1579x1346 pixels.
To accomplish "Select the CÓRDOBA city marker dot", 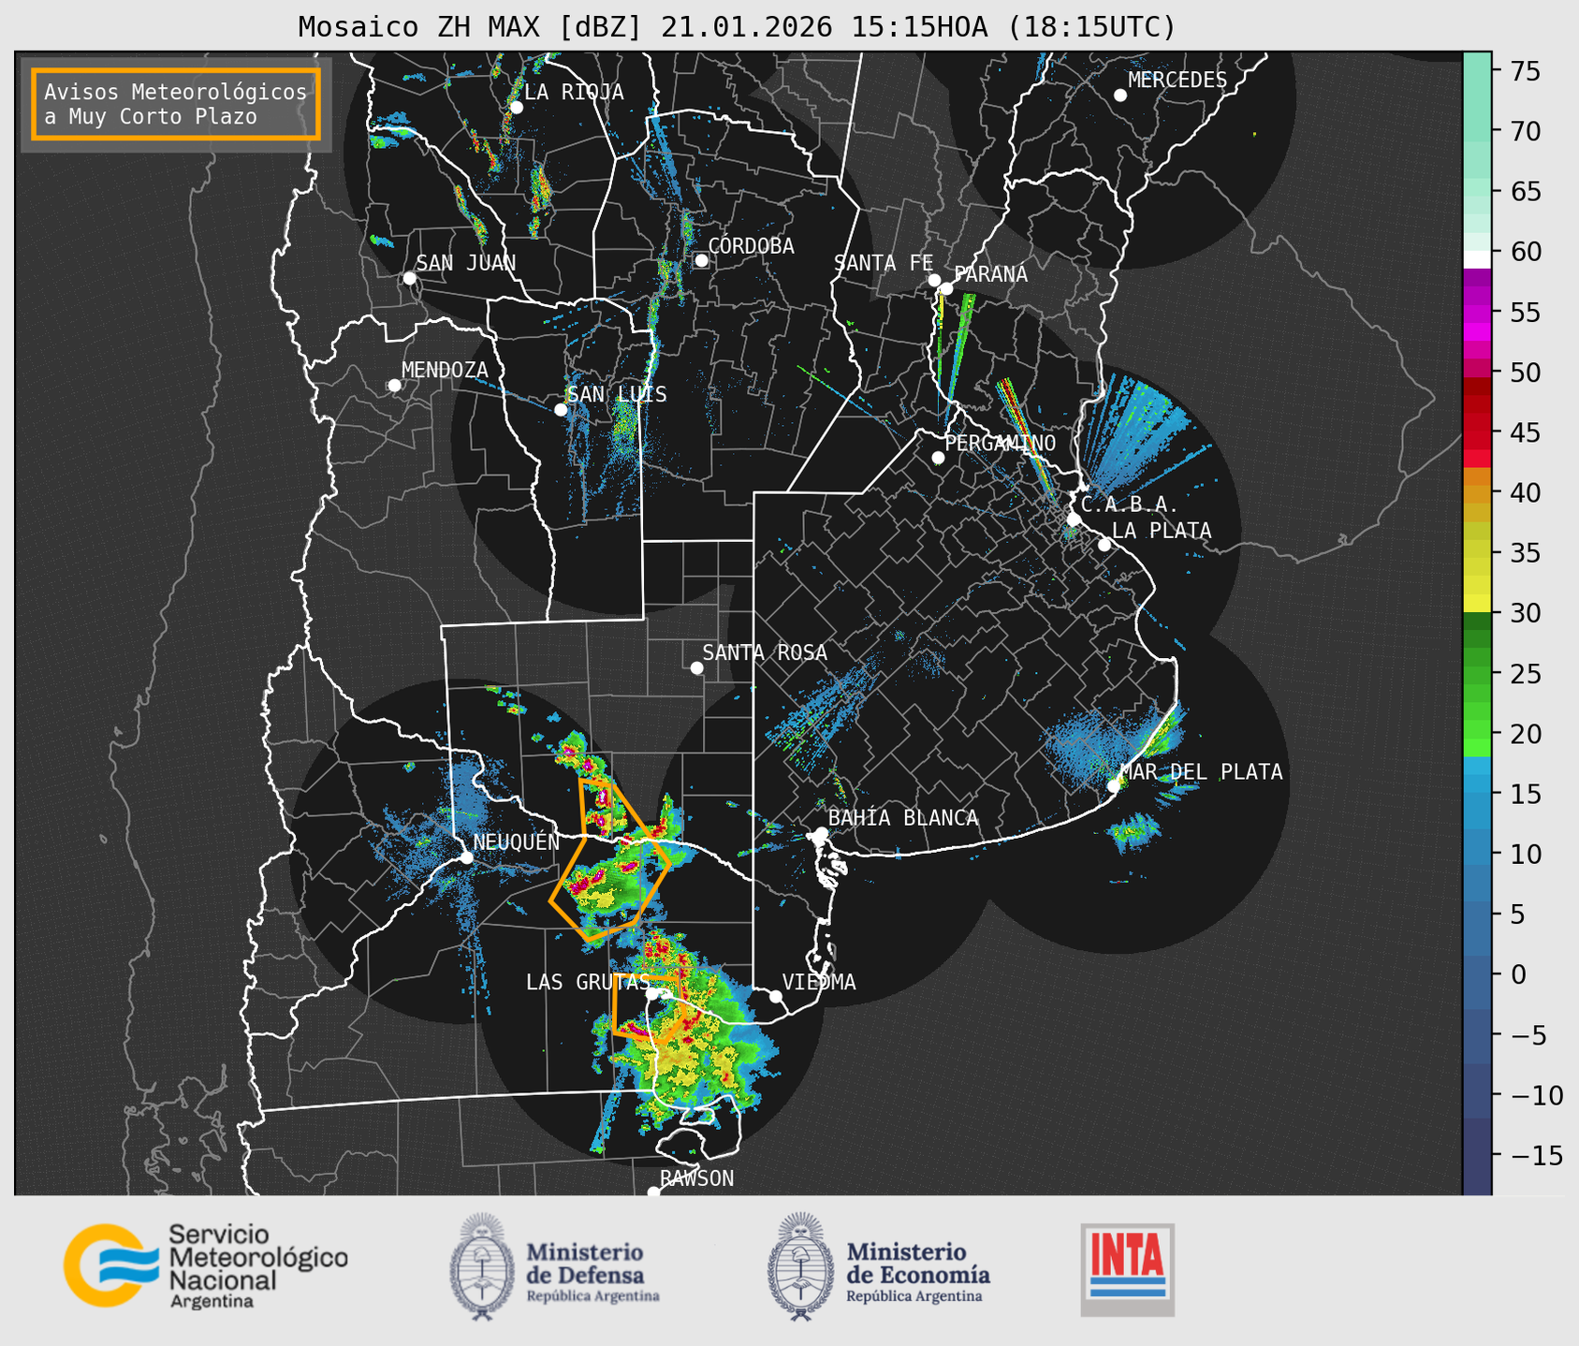I will (x=701, y=260).
